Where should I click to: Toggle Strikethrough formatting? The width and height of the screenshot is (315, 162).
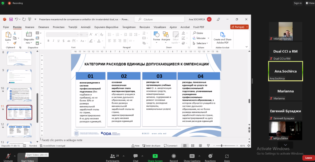point(69,41)
